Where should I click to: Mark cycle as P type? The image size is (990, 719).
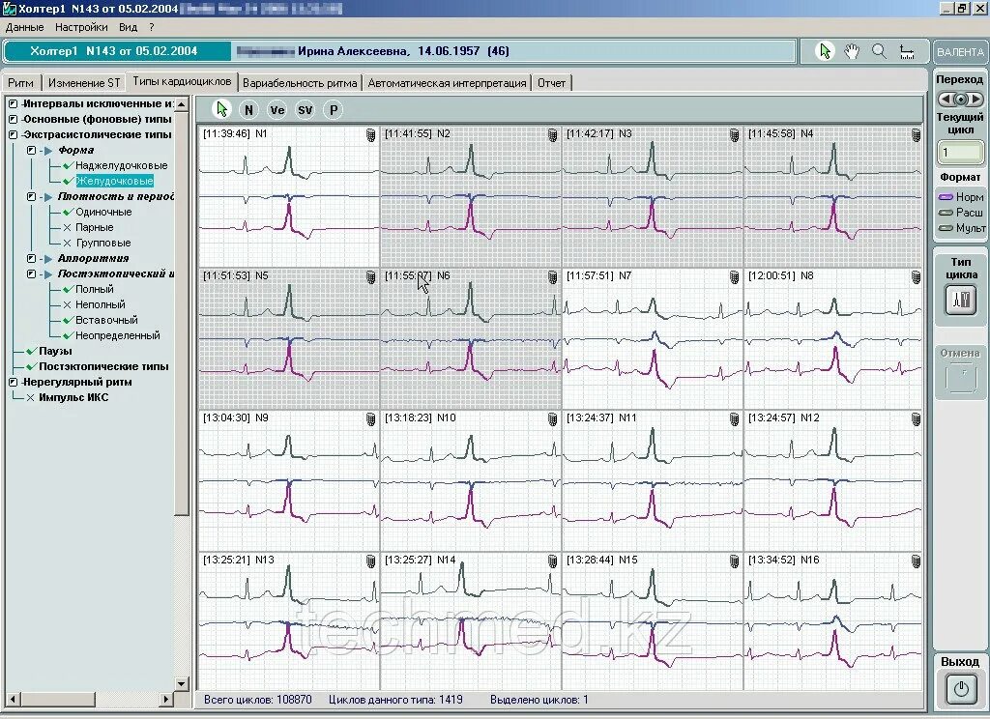point(334,110)
